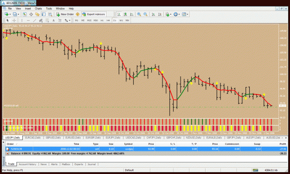Viewport: 290px width, 174px height.
Task: Open the View menu
Action: (x=18, y=8)
